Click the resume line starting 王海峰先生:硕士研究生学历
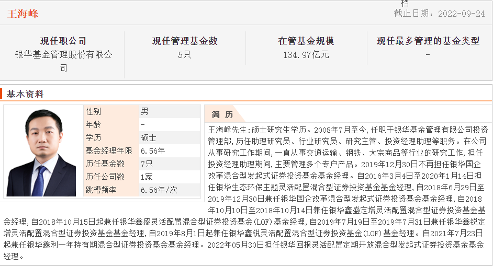Screen dimensions: 493x267 coord(348,130)
